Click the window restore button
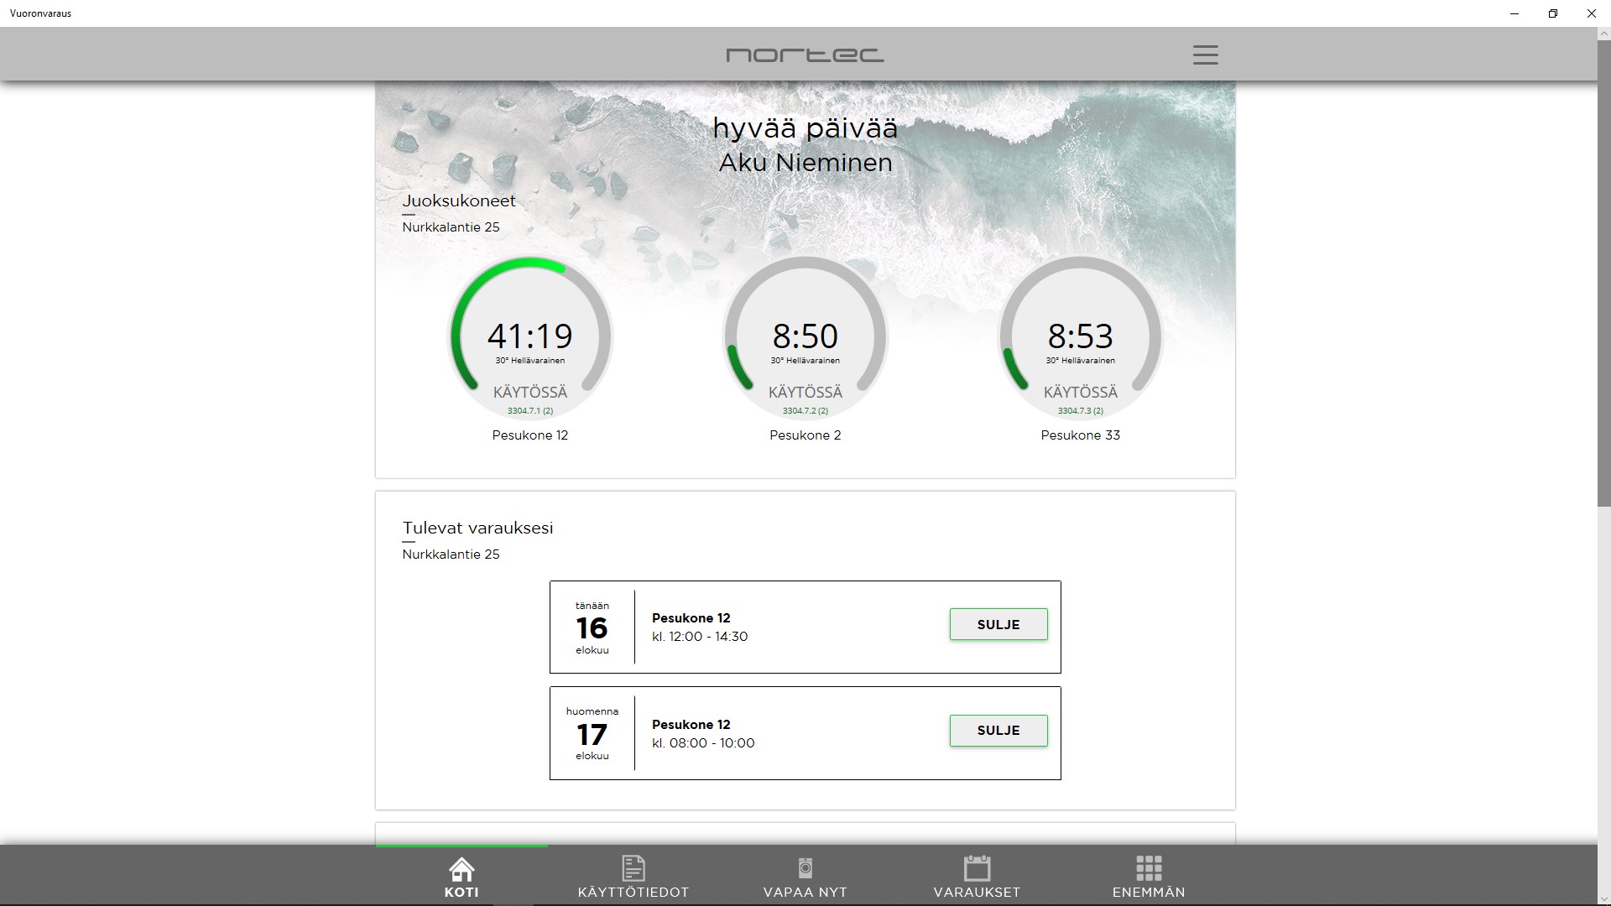The image size is (1611, 906). (1552, 13)
